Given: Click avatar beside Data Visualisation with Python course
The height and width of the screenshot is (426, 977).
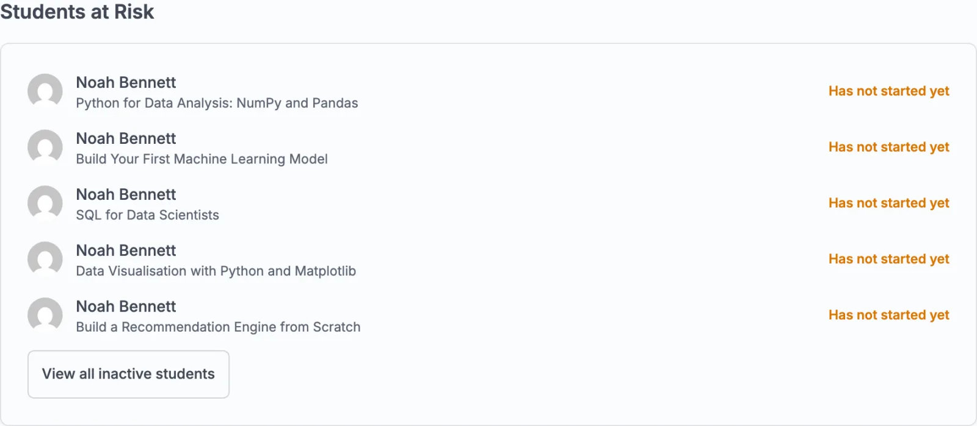Looking at the screenshot, I should point(45,260).
